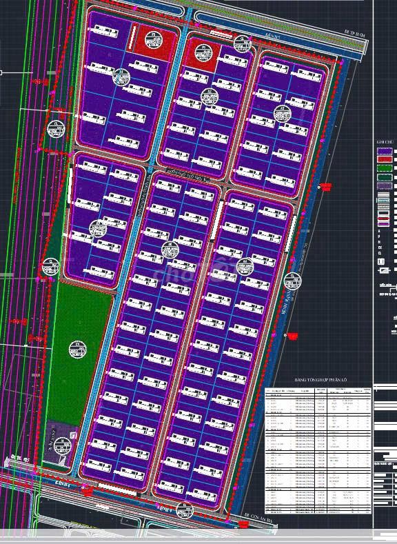Click the BẢNG TỔNG HỢP PHÂN LÔ table title
The height and width of the screenshot is (544, 397).
pos(320,380)
